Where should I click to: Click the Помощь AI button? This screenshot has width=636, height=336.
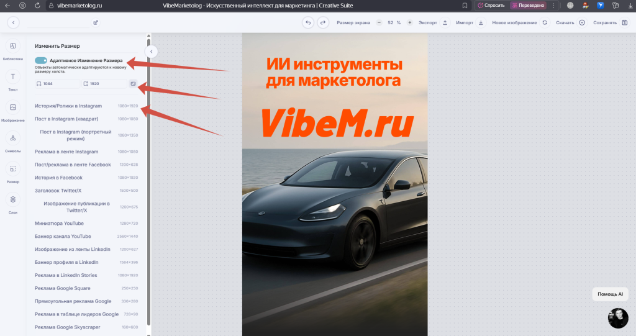(x=610, y=294)
